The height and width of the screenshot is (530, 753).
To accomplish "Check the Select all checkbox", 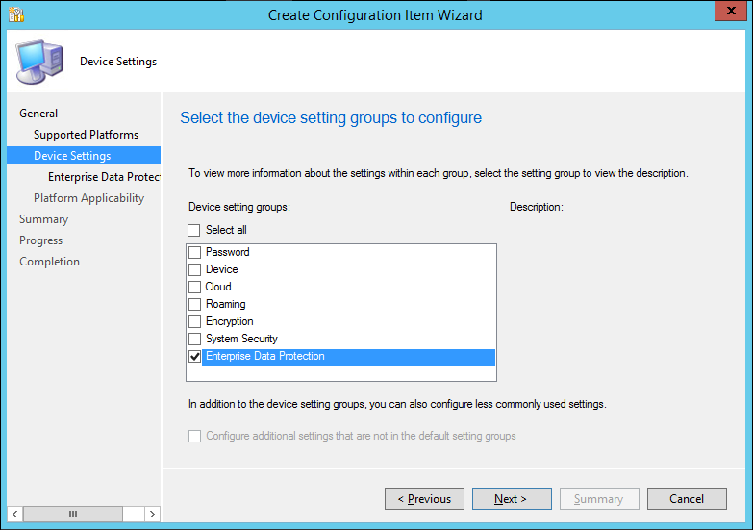I will [x=194, y=231].
